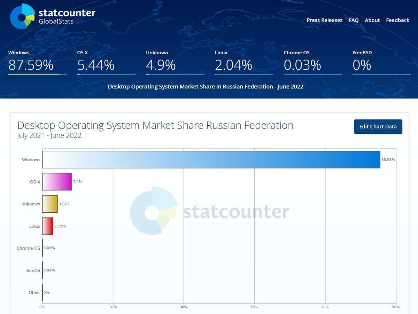Image resolution: width=418 pixels, height=314 pixels.
Task: Click the 36% x-axis tick label
Action: point(184,307)
